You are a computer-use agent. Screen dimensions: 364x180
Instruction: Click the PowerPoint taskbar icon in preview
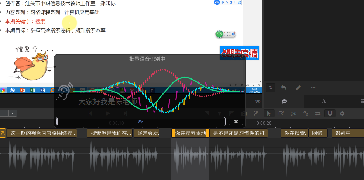pyautogui.click(x=22, y=90)
